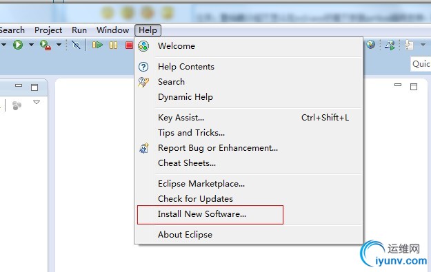Open the External Tools dropdown arrow
Viewport: 431px width, 272px height.
point(59,45)
